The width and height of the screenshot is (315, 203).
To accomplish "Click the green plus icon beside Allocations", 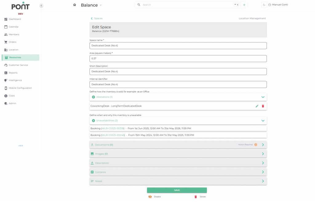I will tap(94, 97).
